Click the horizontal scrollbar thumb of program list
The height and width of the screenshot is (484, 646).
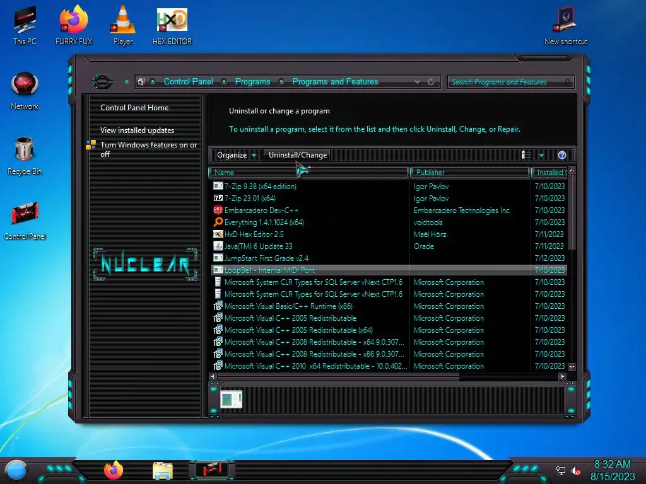(x=338, y=377)
